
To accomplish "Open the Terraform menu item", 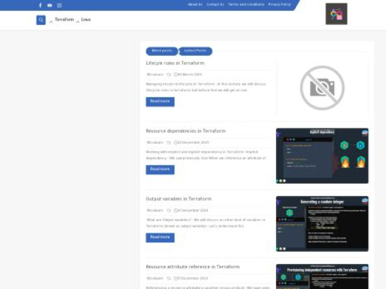I will coord(64,19).
